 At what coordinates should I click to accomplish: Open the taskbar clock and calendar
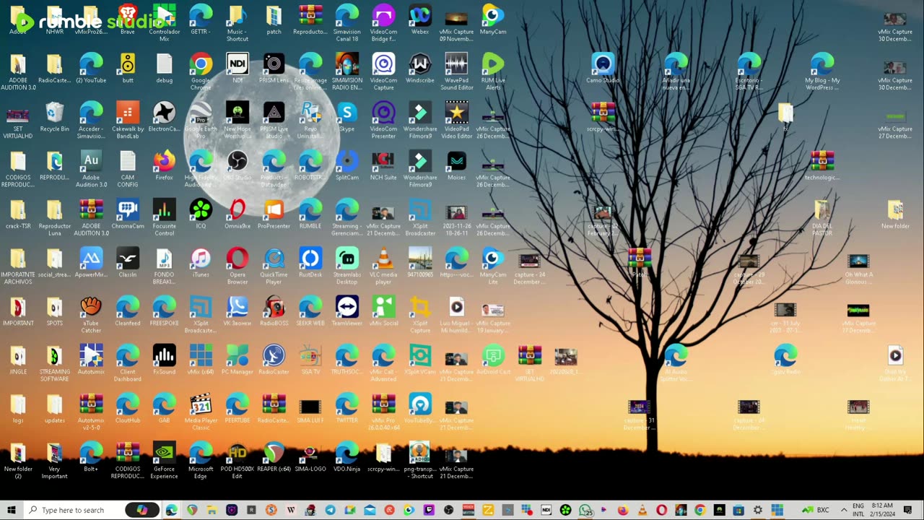click(884, 510)
